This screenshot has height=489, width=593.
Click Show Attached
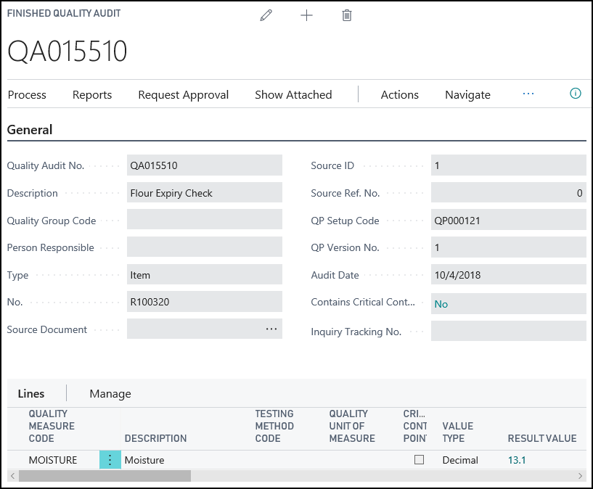coord(293,94)
